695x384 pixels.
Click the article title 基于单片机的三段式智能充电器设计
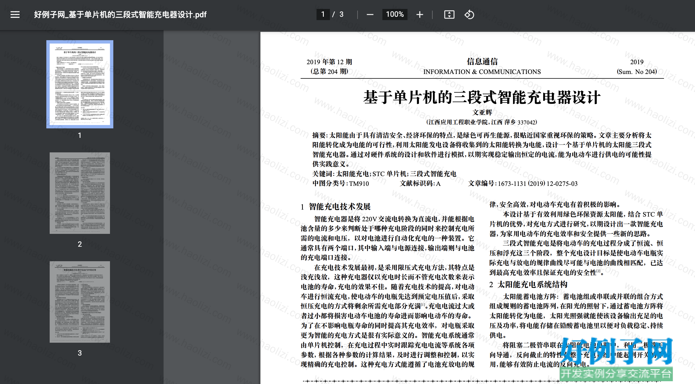click(482, 97)
